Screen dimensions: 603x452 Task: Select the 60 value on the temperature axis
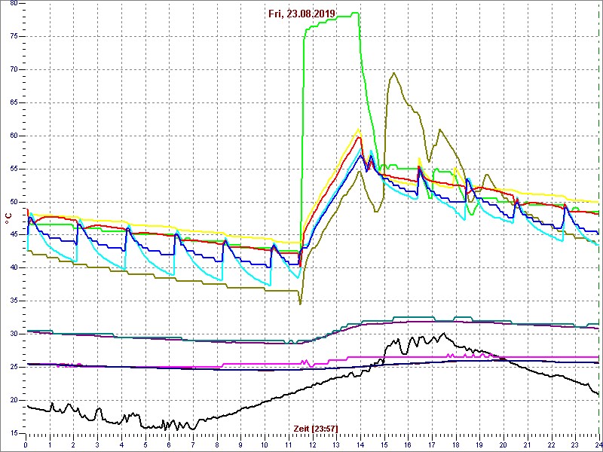[x=14, y=136]
